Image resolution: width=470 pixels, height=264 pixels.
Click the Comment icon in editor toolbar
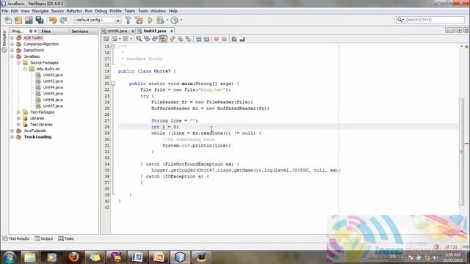click(234, 39)
